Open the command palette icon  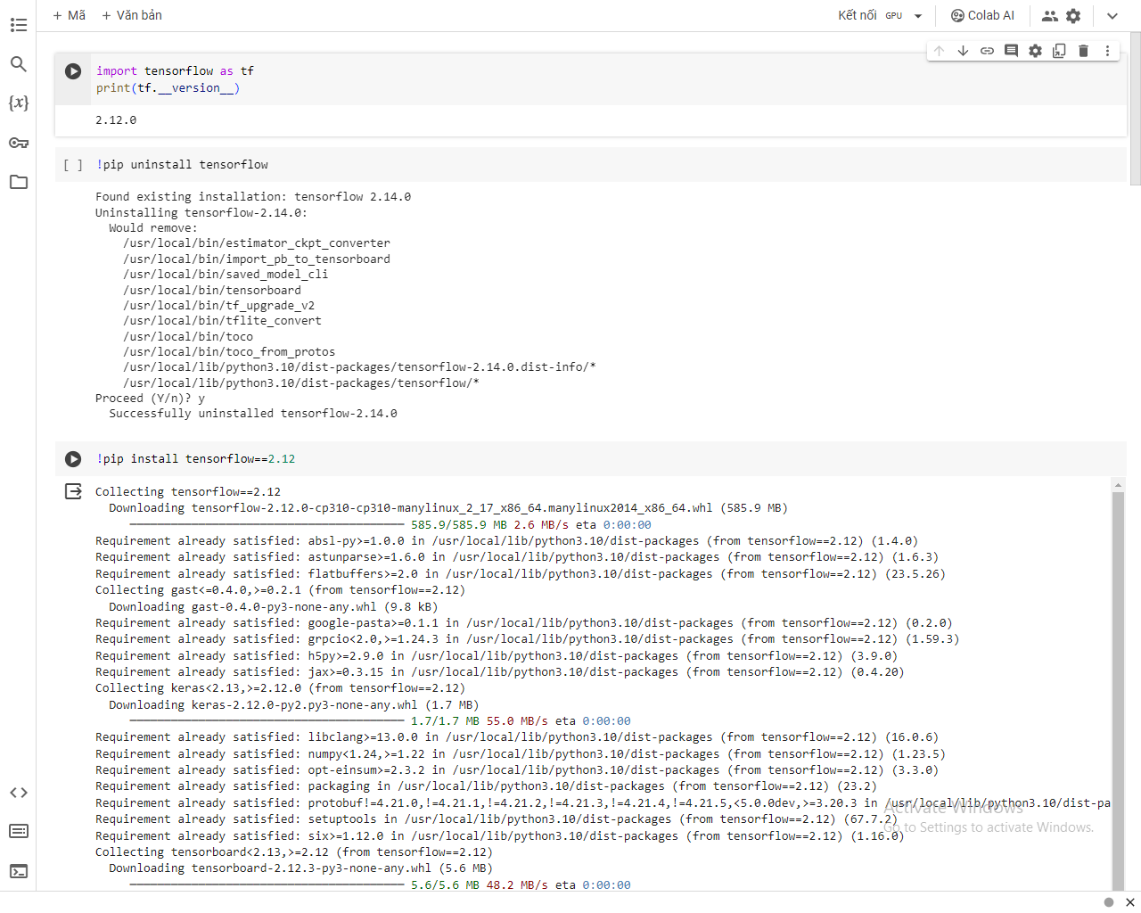click(x=19, y=831)
